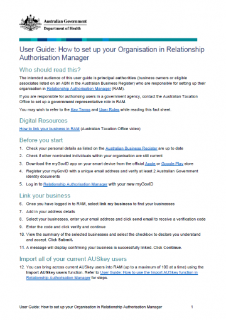The image size is (226, 320).
Task: Click the 'Department of Health' text in header
Action: (x=62, y=28)
